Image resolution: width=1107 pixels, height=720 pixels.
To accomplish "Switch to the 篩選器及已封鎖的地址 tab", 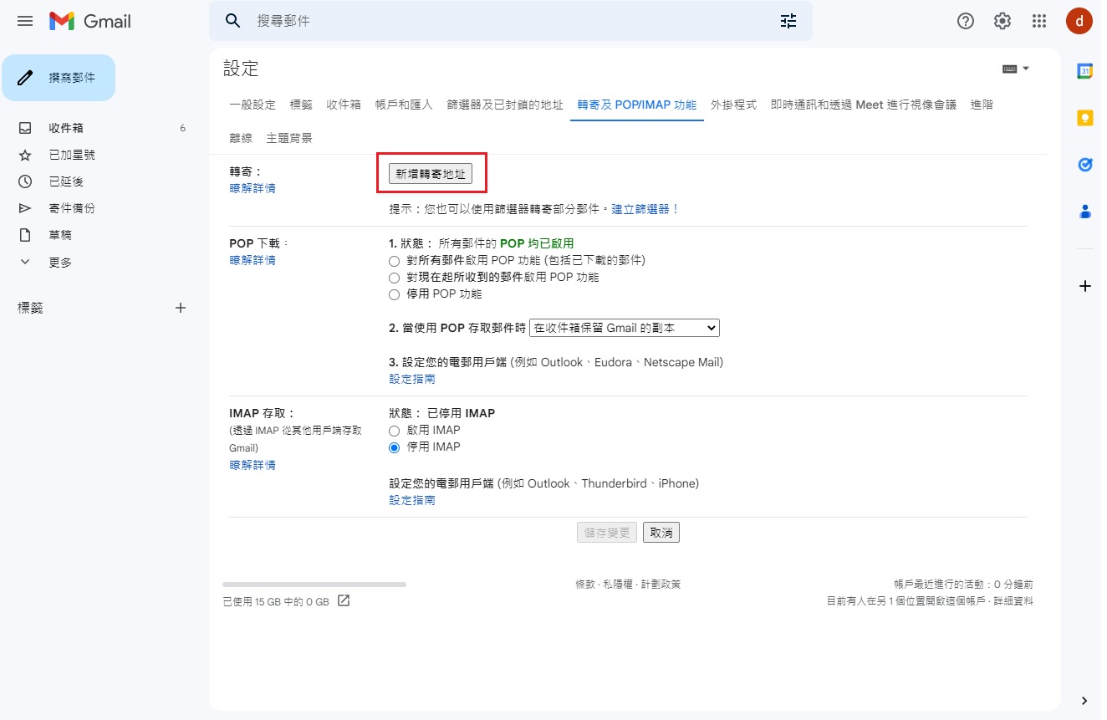I will click(x=505, y=105).
